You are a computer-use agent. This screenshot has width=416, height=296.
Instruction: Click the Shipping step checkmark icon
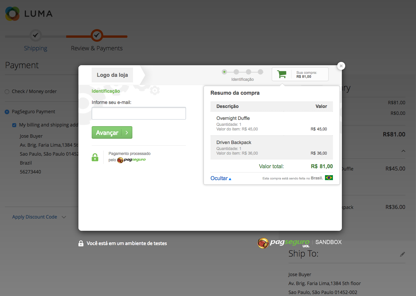pos(36,35)
